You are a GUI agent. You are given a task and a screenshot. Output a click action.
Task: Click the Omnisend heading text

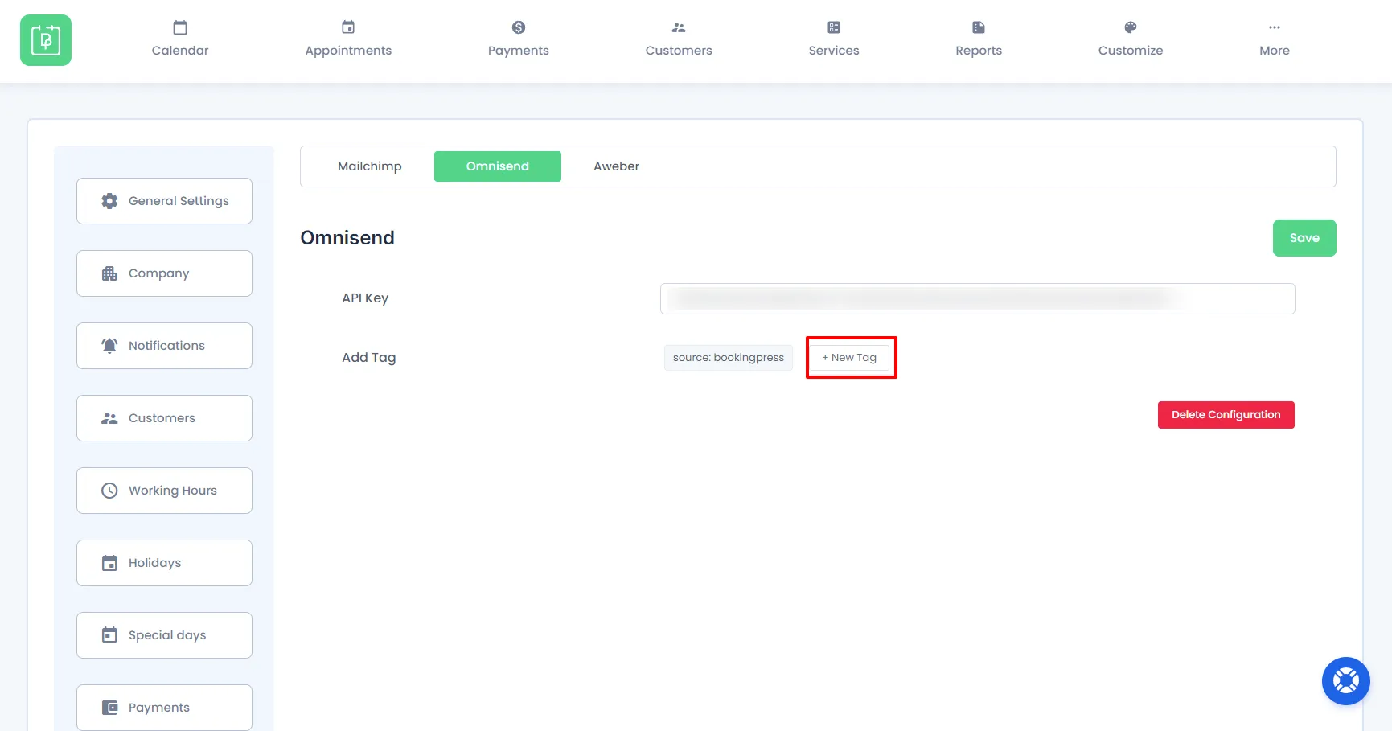[x=347, y=238]
